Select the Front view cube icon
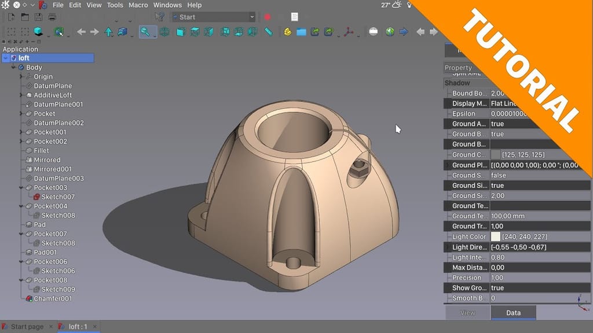Viewport: 593px width, 333px height. pyautogui.click(x=180, y=32)
